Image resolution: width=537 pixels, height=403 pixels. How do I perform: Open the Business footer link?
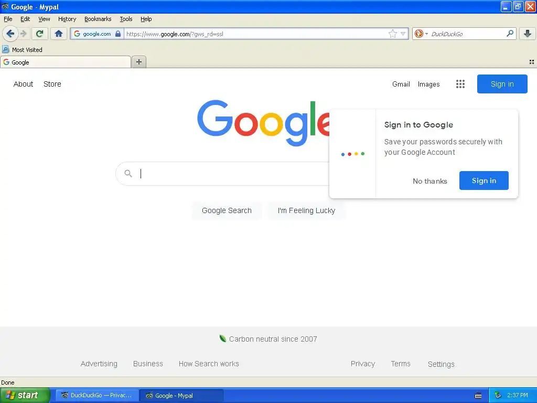point(148,364)
